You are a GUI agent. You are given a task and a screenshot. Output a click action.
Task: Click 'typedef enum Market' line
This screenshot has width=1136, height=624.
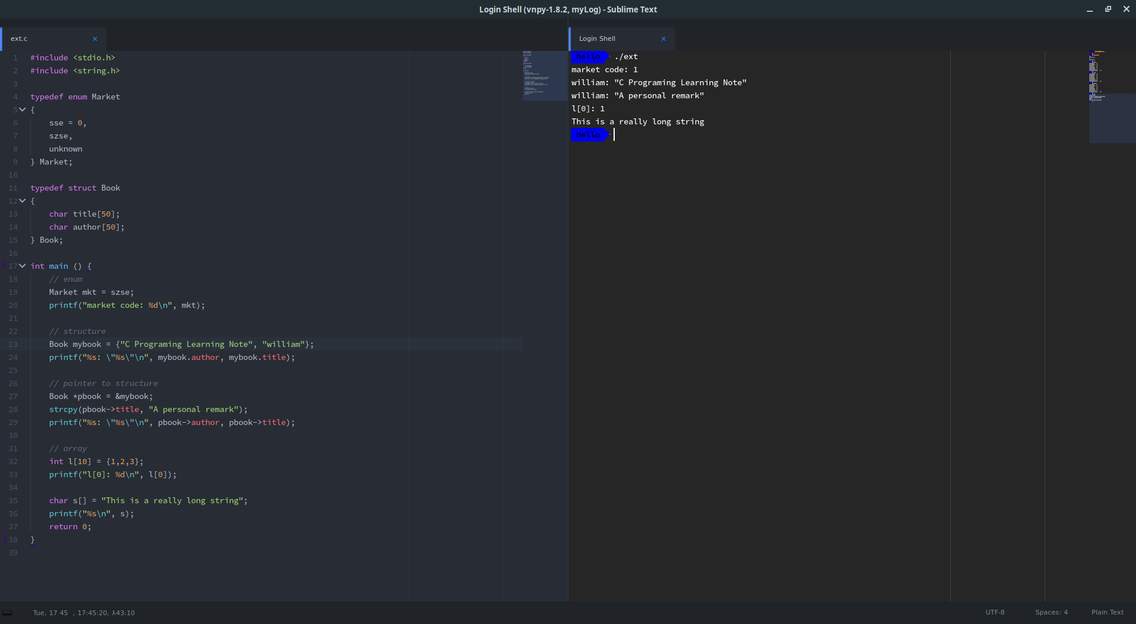tap(75, 97)
